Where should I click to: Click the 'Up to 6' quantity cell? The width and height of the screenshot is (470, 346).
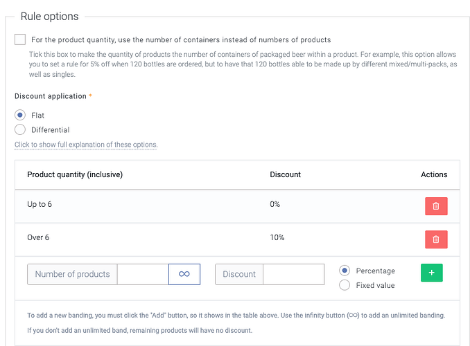coord(40,204)
